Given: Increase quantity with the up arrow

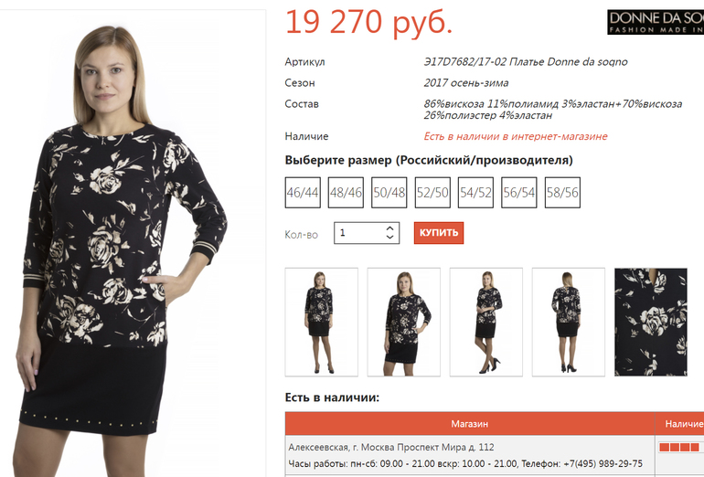Looking at the screenshot, I should point(389,228).
